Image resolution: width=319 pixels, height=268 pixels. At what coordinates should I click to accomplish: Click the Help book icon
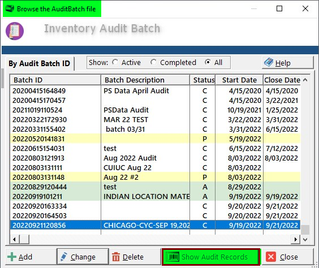(x=269, y=62)
